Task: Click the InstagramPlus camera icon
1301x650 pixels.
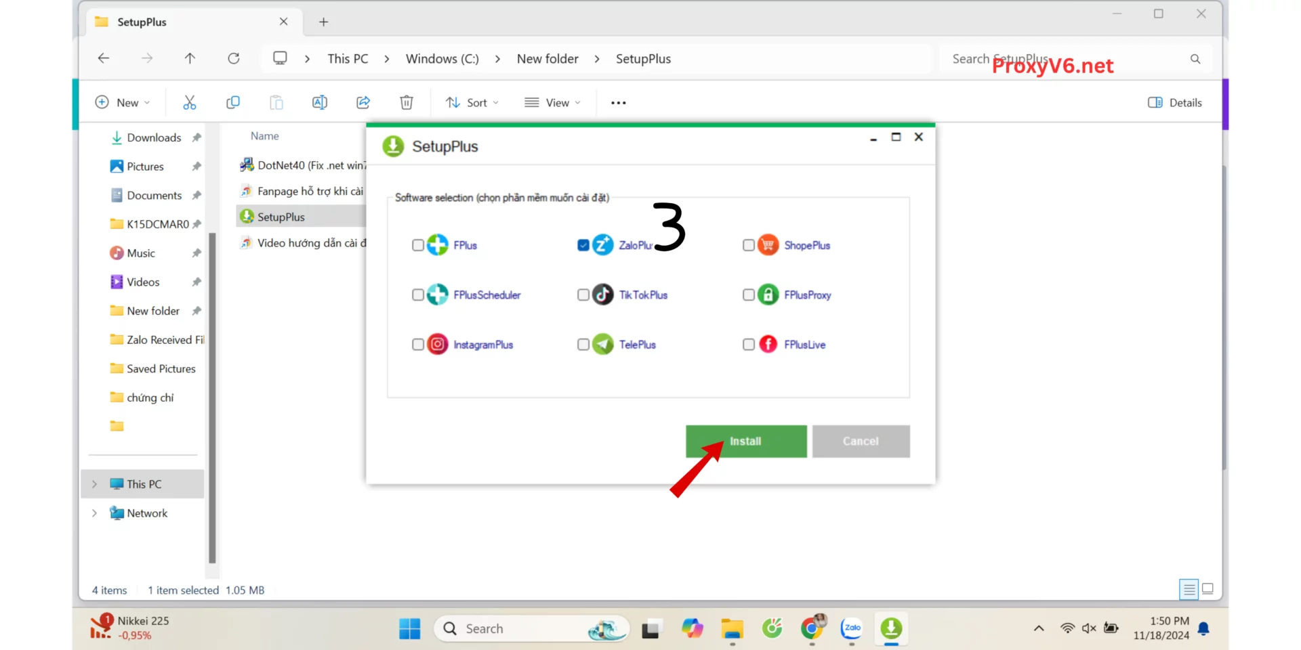Action: pos(438,345)
